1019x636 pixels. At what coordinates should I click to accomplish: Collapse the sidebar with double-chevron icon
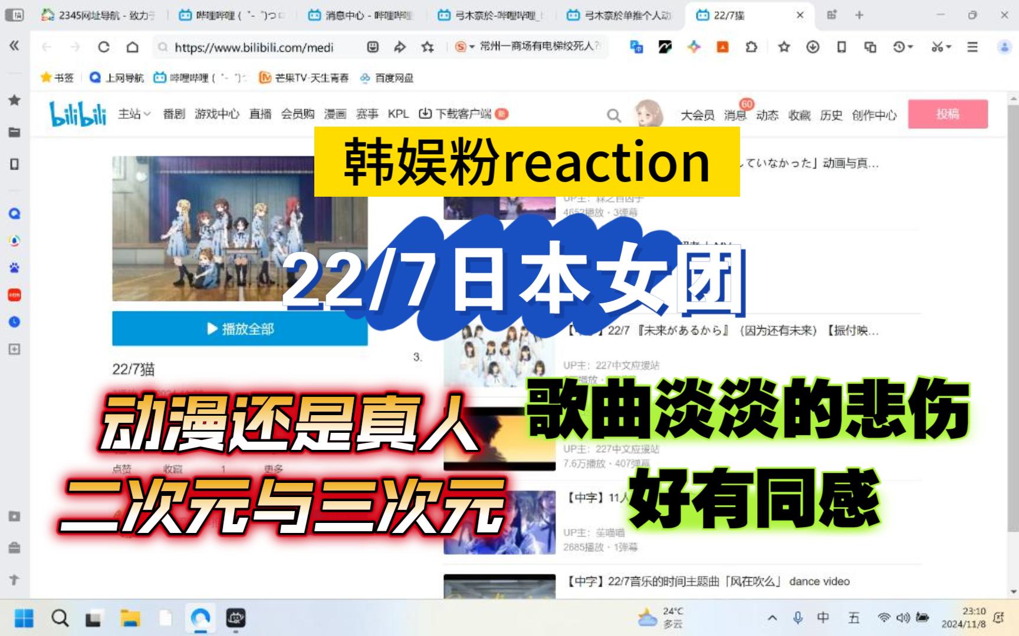pos(14,45)
